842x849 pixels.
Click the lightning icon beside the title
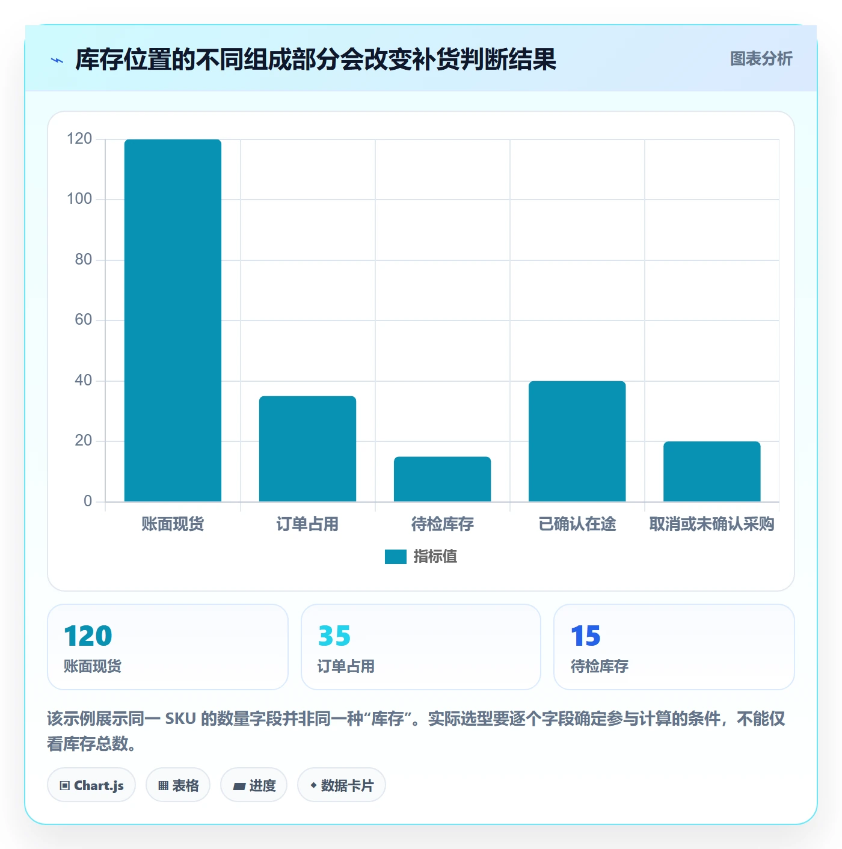pyautogui.click(x=57, y=60)
